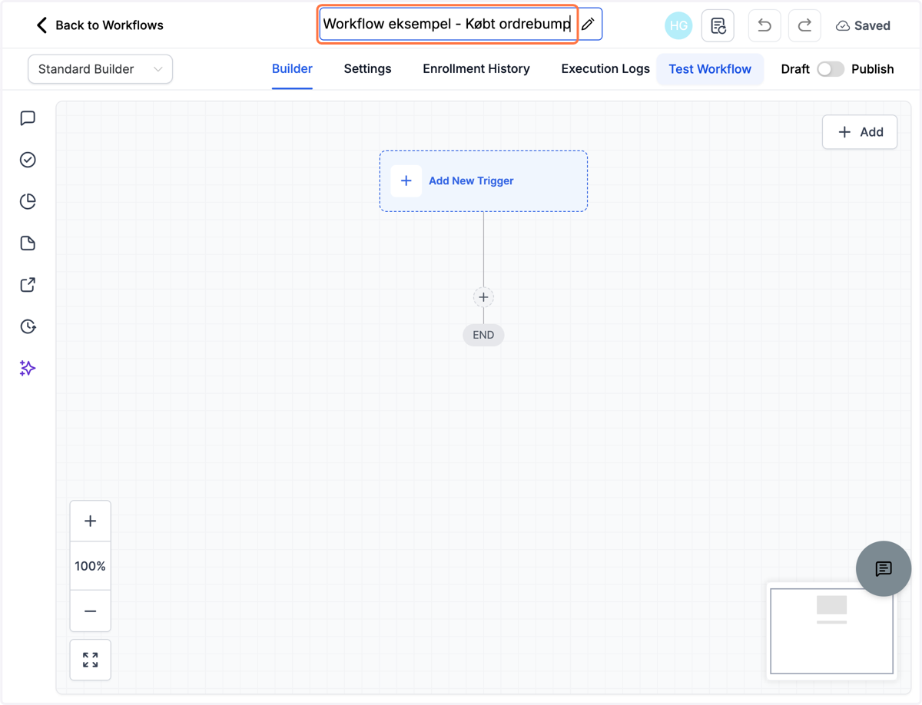
Task: Click the Saved cloud status
Action: (x=863, y=25)
